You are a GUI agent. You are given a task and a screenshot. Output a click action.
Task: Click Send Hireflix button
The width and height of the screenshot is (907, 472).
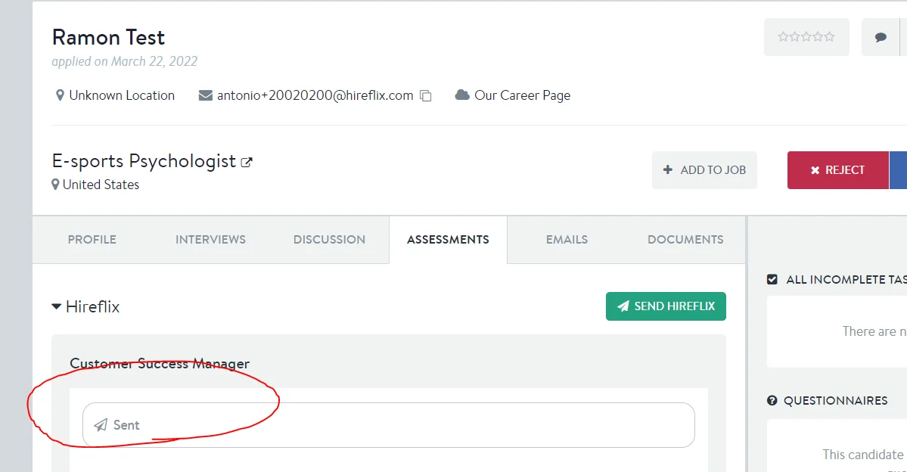pos(666,306)
